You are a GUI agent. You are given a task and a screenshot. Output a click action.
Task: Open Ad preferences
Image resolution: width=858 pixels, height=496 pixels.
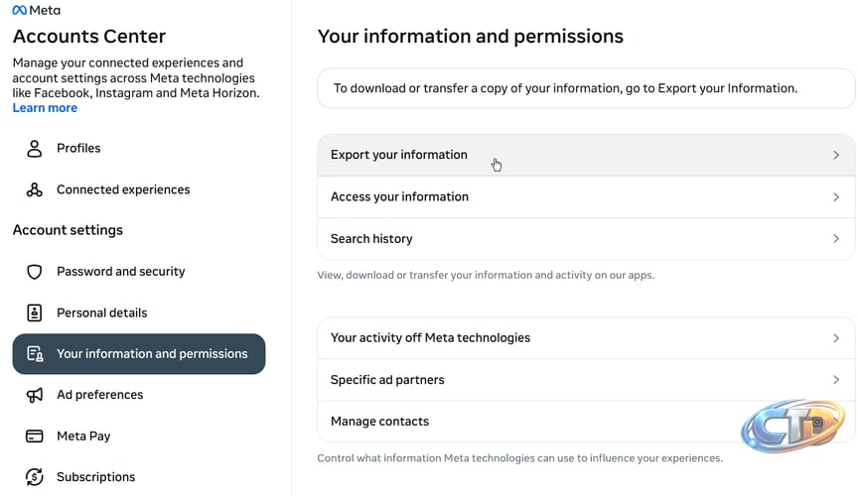[x=139, y=395]
